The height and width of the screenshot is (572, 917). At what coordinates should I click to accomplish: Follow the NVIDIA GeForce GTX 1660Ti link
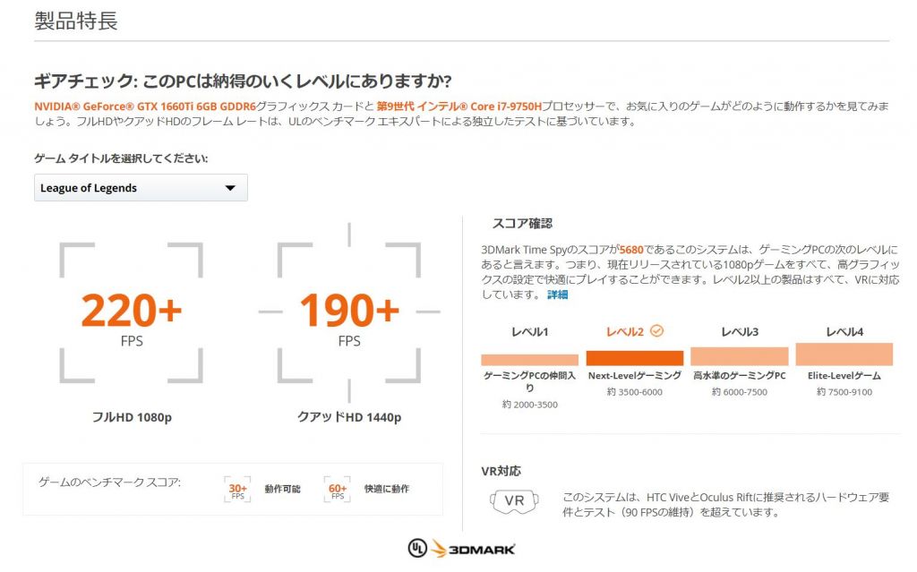(145, 107)
